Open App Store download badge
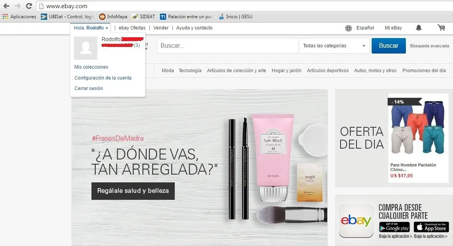 coord(431,227)
